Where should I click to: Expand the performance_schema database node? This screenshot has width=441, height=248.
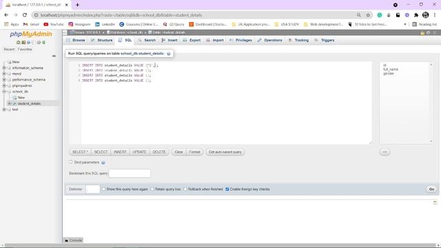[x=4, y=80]
